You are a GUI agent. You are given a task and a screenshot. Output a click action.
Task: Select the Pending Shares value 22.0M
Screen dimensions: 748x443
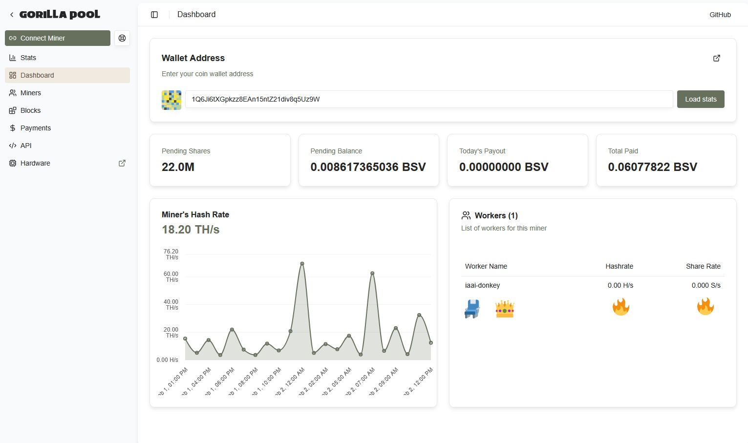[x=178, y=167]
